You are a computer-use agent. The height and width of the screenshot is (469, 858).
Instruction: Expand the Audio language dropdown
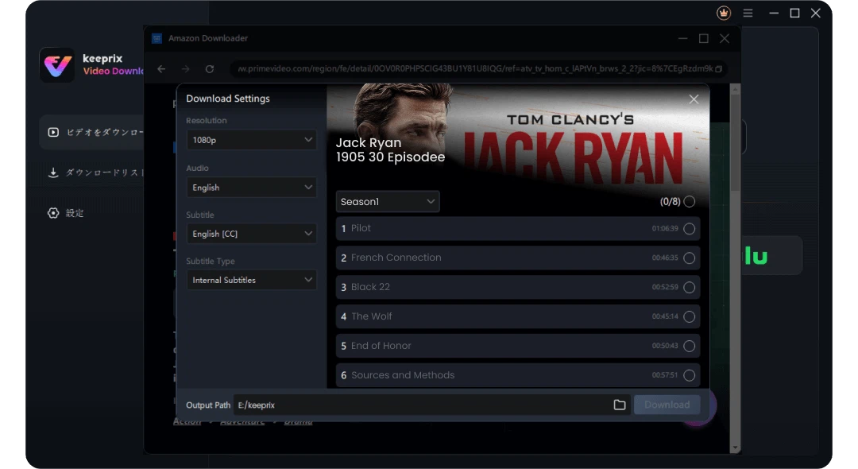click(x=251, y=188)
